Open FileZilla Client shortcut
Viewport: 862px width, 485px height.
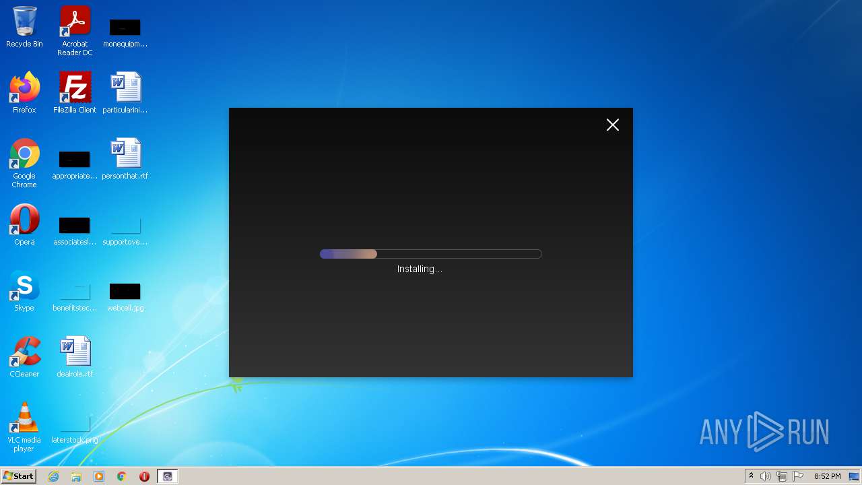(75, 93)
